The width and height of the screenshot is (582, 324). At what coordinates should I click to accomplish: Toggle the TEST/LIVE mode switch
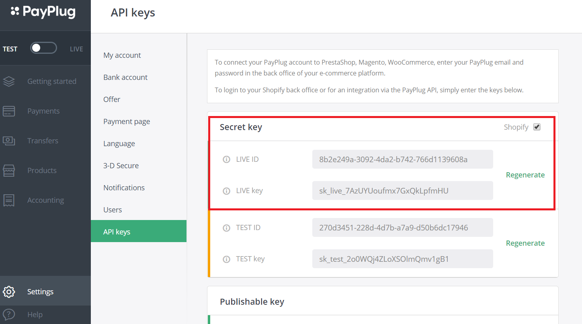coord(43,49)
